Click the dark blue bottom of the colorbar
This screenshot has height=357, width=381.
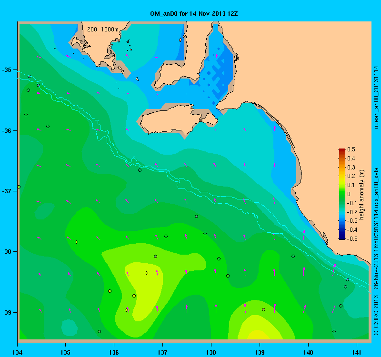click(x=342, y=238)
